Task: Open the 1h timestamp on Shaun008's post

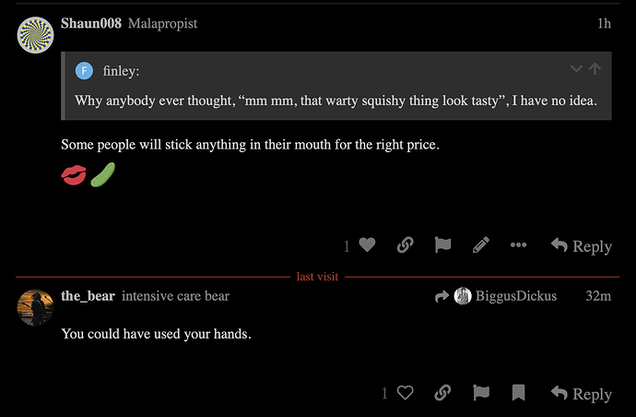Action: pos(604,23)
